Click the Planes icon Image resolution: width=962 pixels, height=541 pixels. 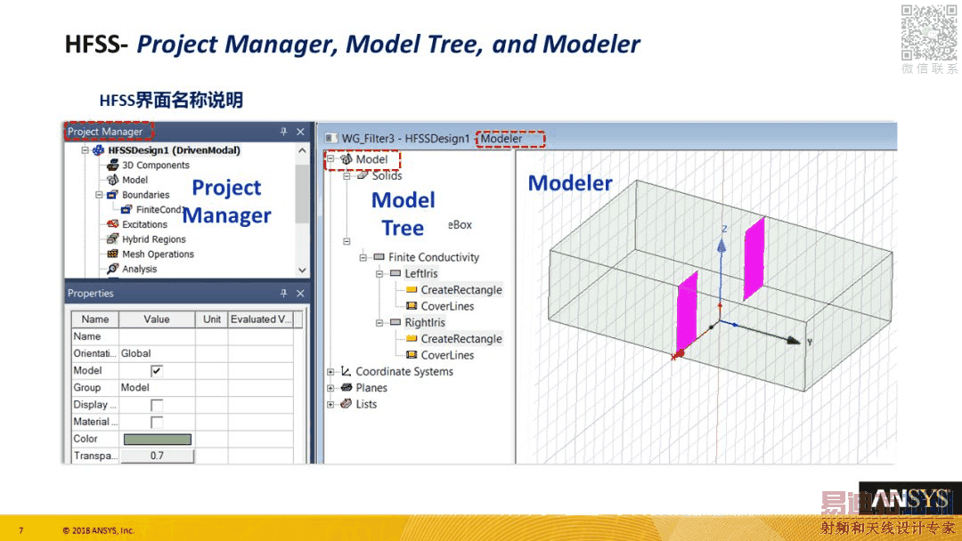(x=346, y=387)
